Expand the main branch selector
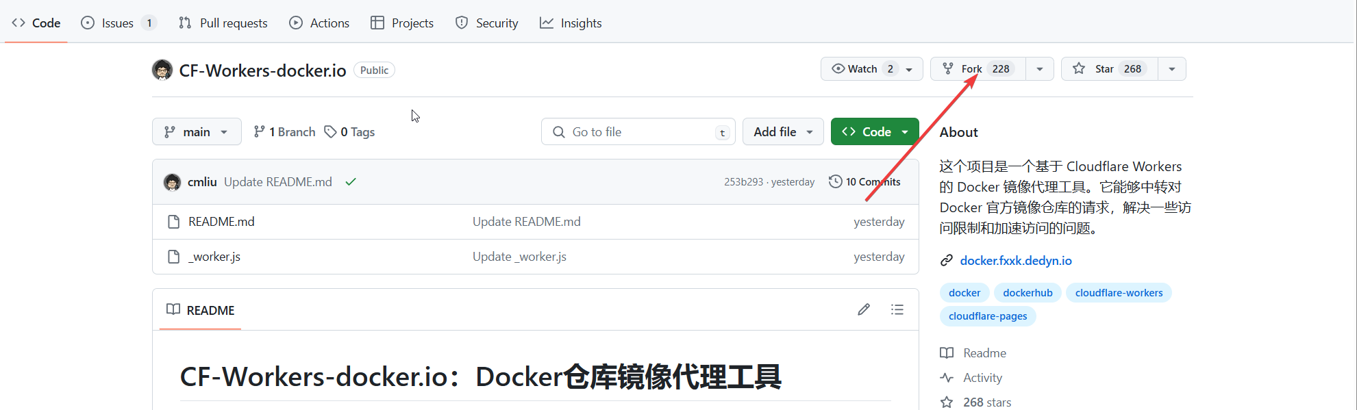 click(x=197, y=131)
